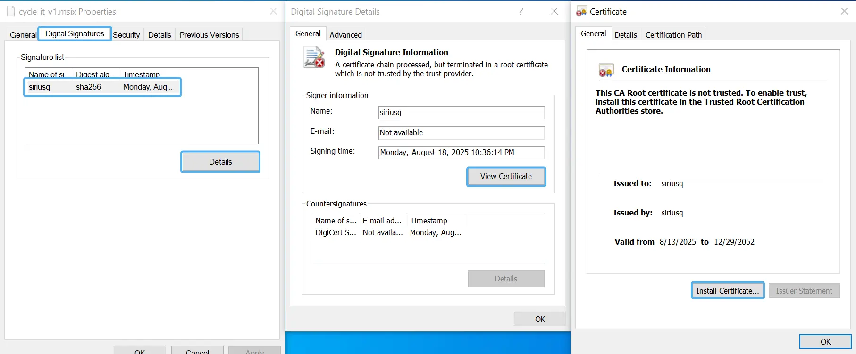Screen dimensions: 856x354
Task: Click OK in Digital Signature Details dialog
Action: point(540,319)
